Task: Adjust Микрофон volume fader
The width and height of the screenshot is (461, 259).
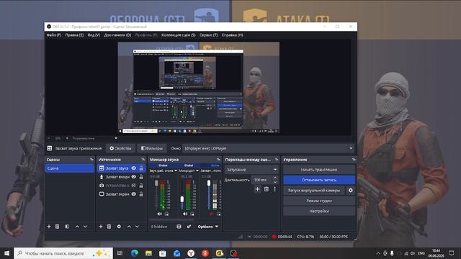Action: 182,199
